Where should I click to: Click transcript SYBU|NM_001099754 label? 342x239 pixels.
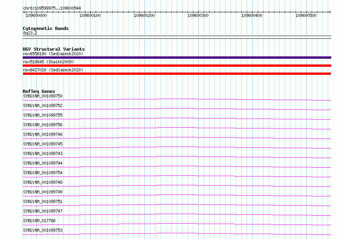pos(43,173)
